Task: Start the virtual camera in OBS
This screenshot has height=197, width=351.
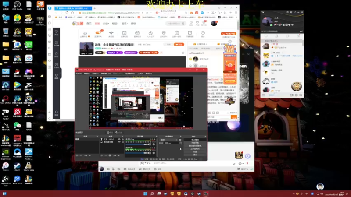Action: (x=195, y=146)
